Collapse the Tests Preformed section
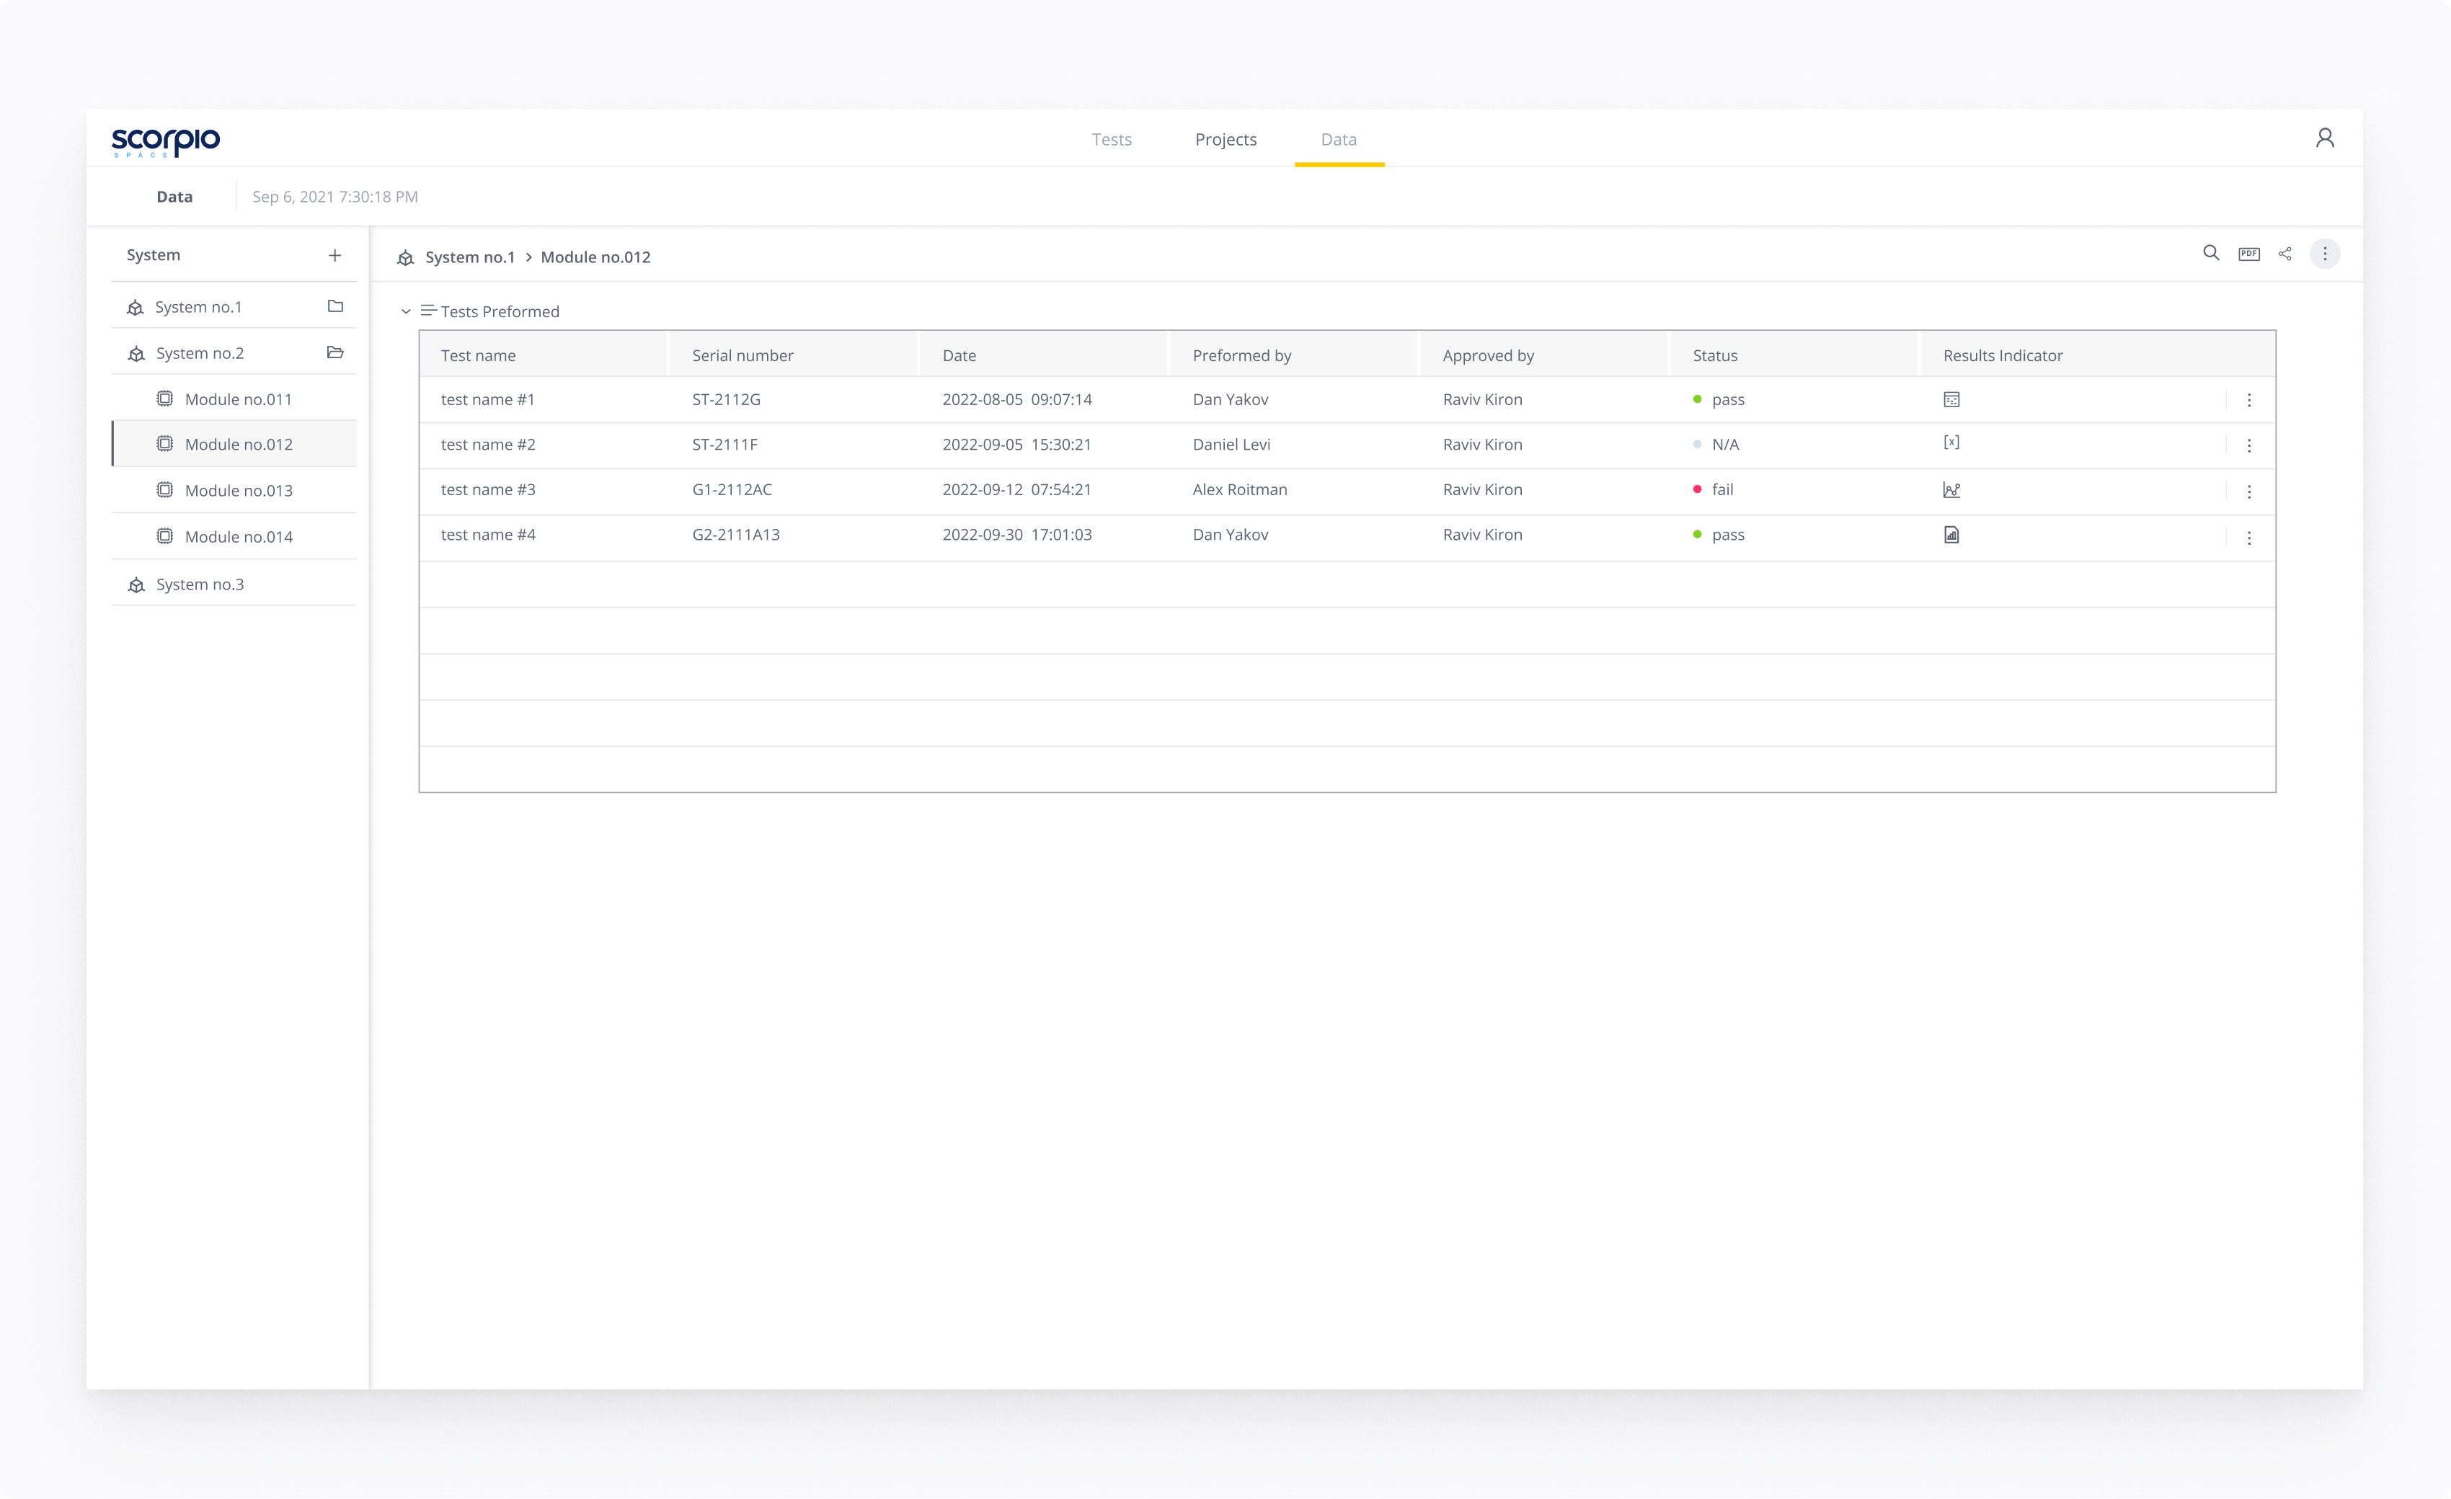The width and height of the screenshot is (2451, 1499). (x=406, y=311)
